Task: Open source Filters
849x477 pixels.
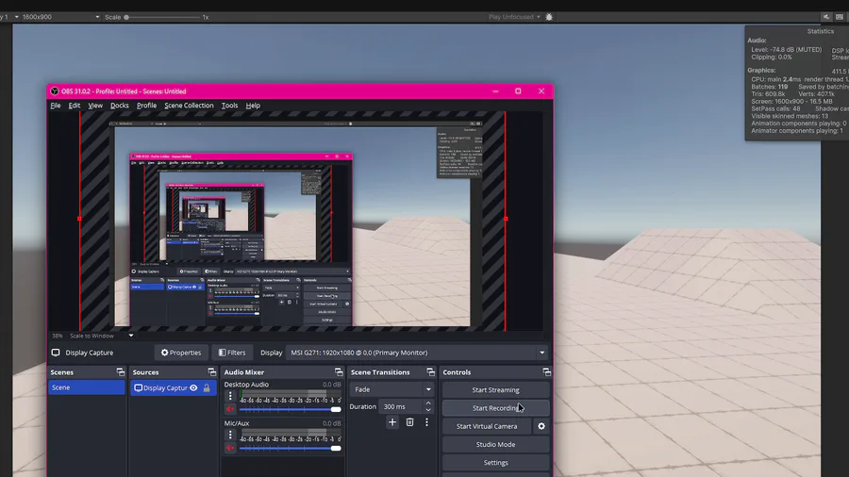Action: tap(232, 353)
